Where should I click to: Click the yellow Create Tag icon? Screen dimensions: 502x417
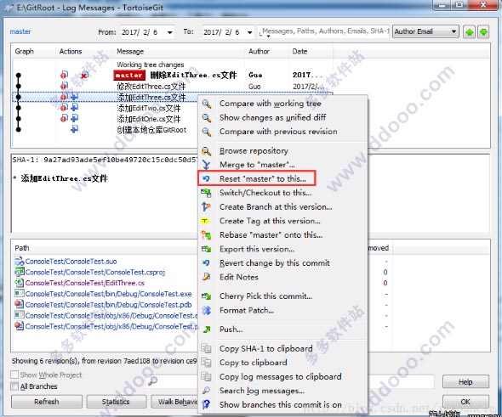click(x=205, y=221)
